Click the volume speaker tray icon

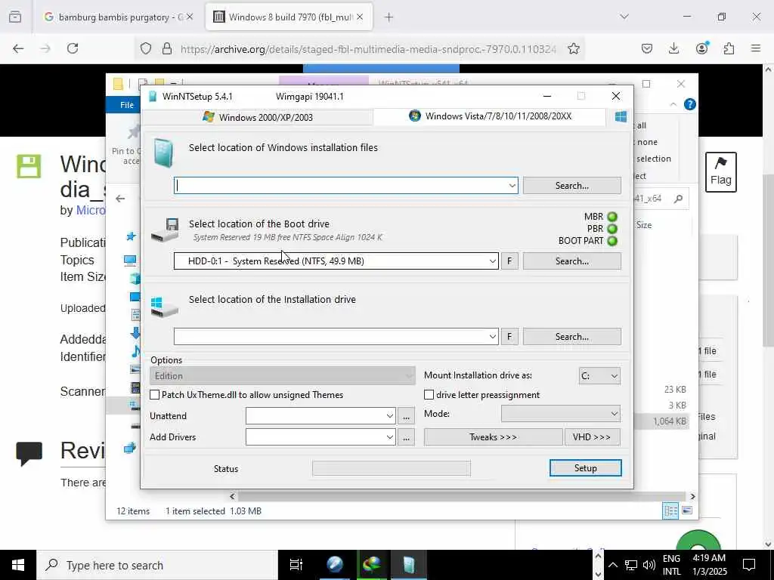pos(649,565)
